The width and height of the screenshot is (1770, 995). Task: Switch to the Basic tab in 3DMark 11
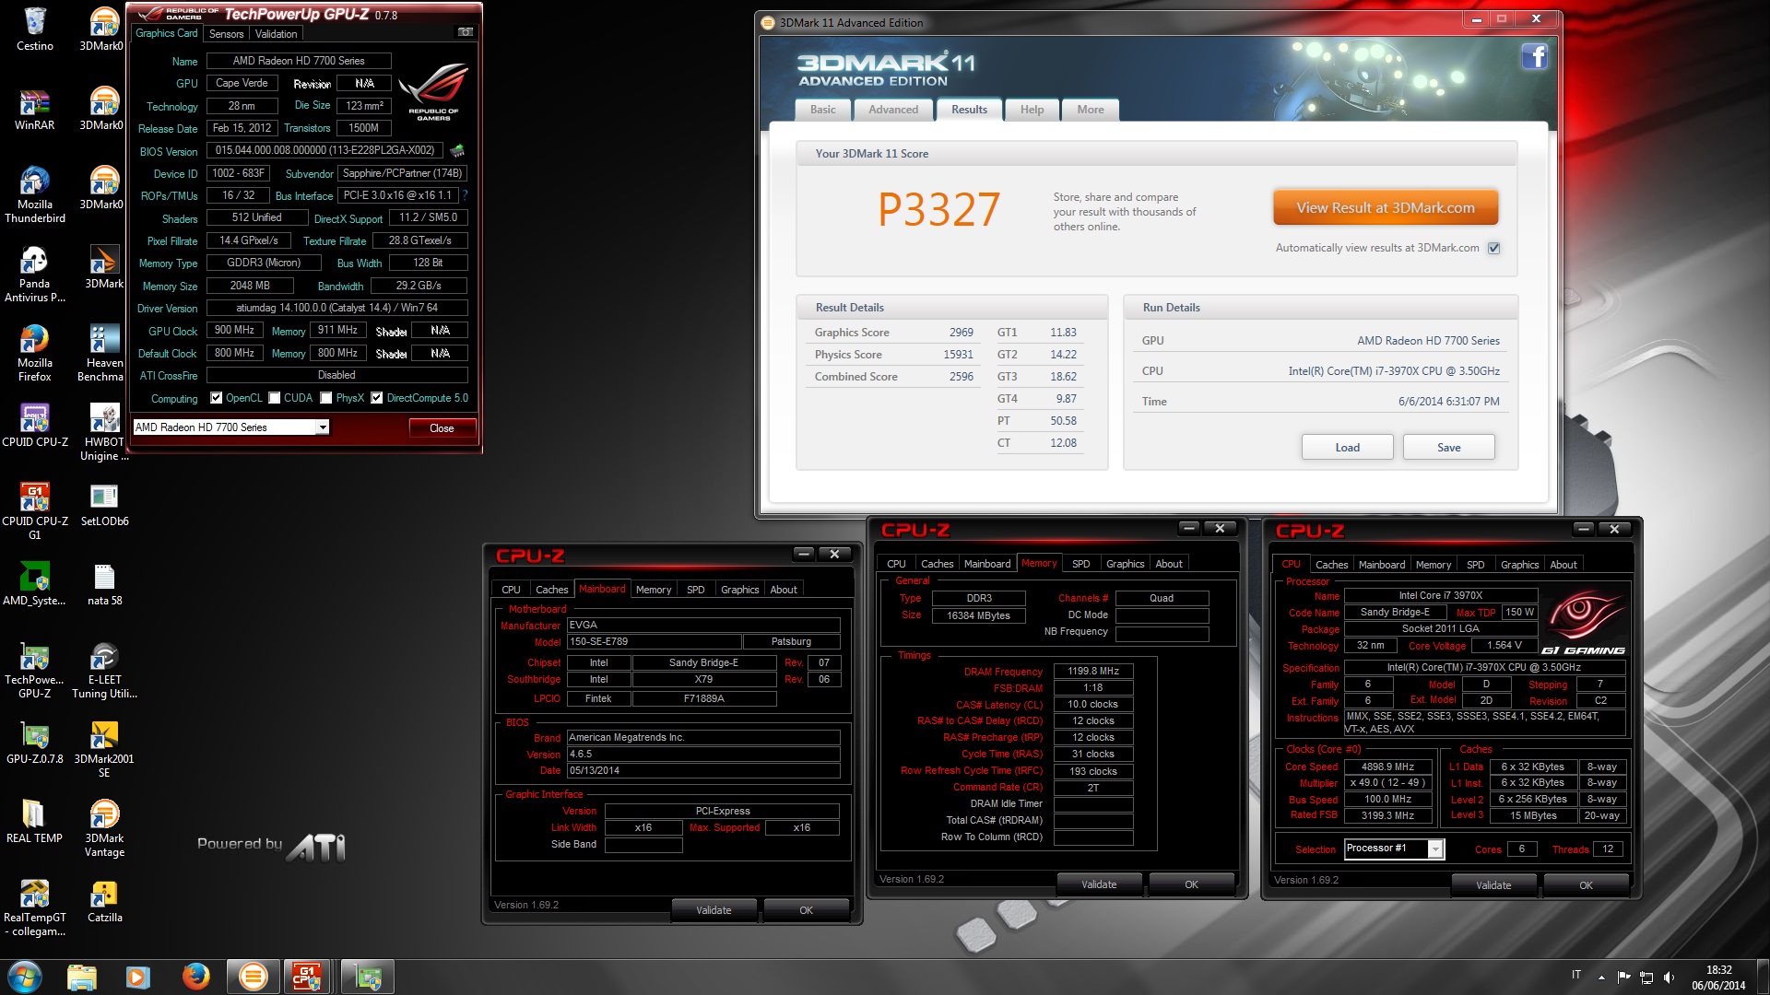822,110
